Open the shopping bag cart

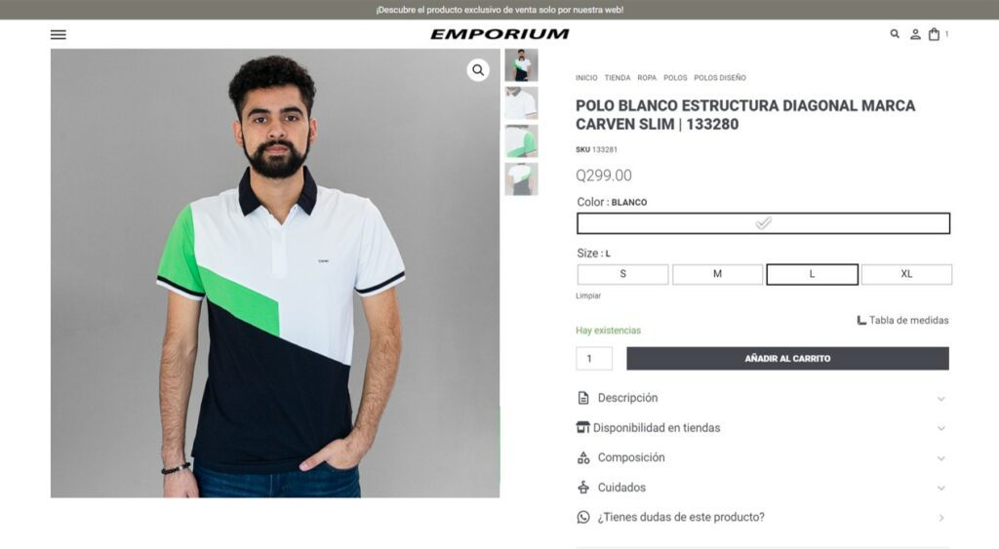(934, 34)
